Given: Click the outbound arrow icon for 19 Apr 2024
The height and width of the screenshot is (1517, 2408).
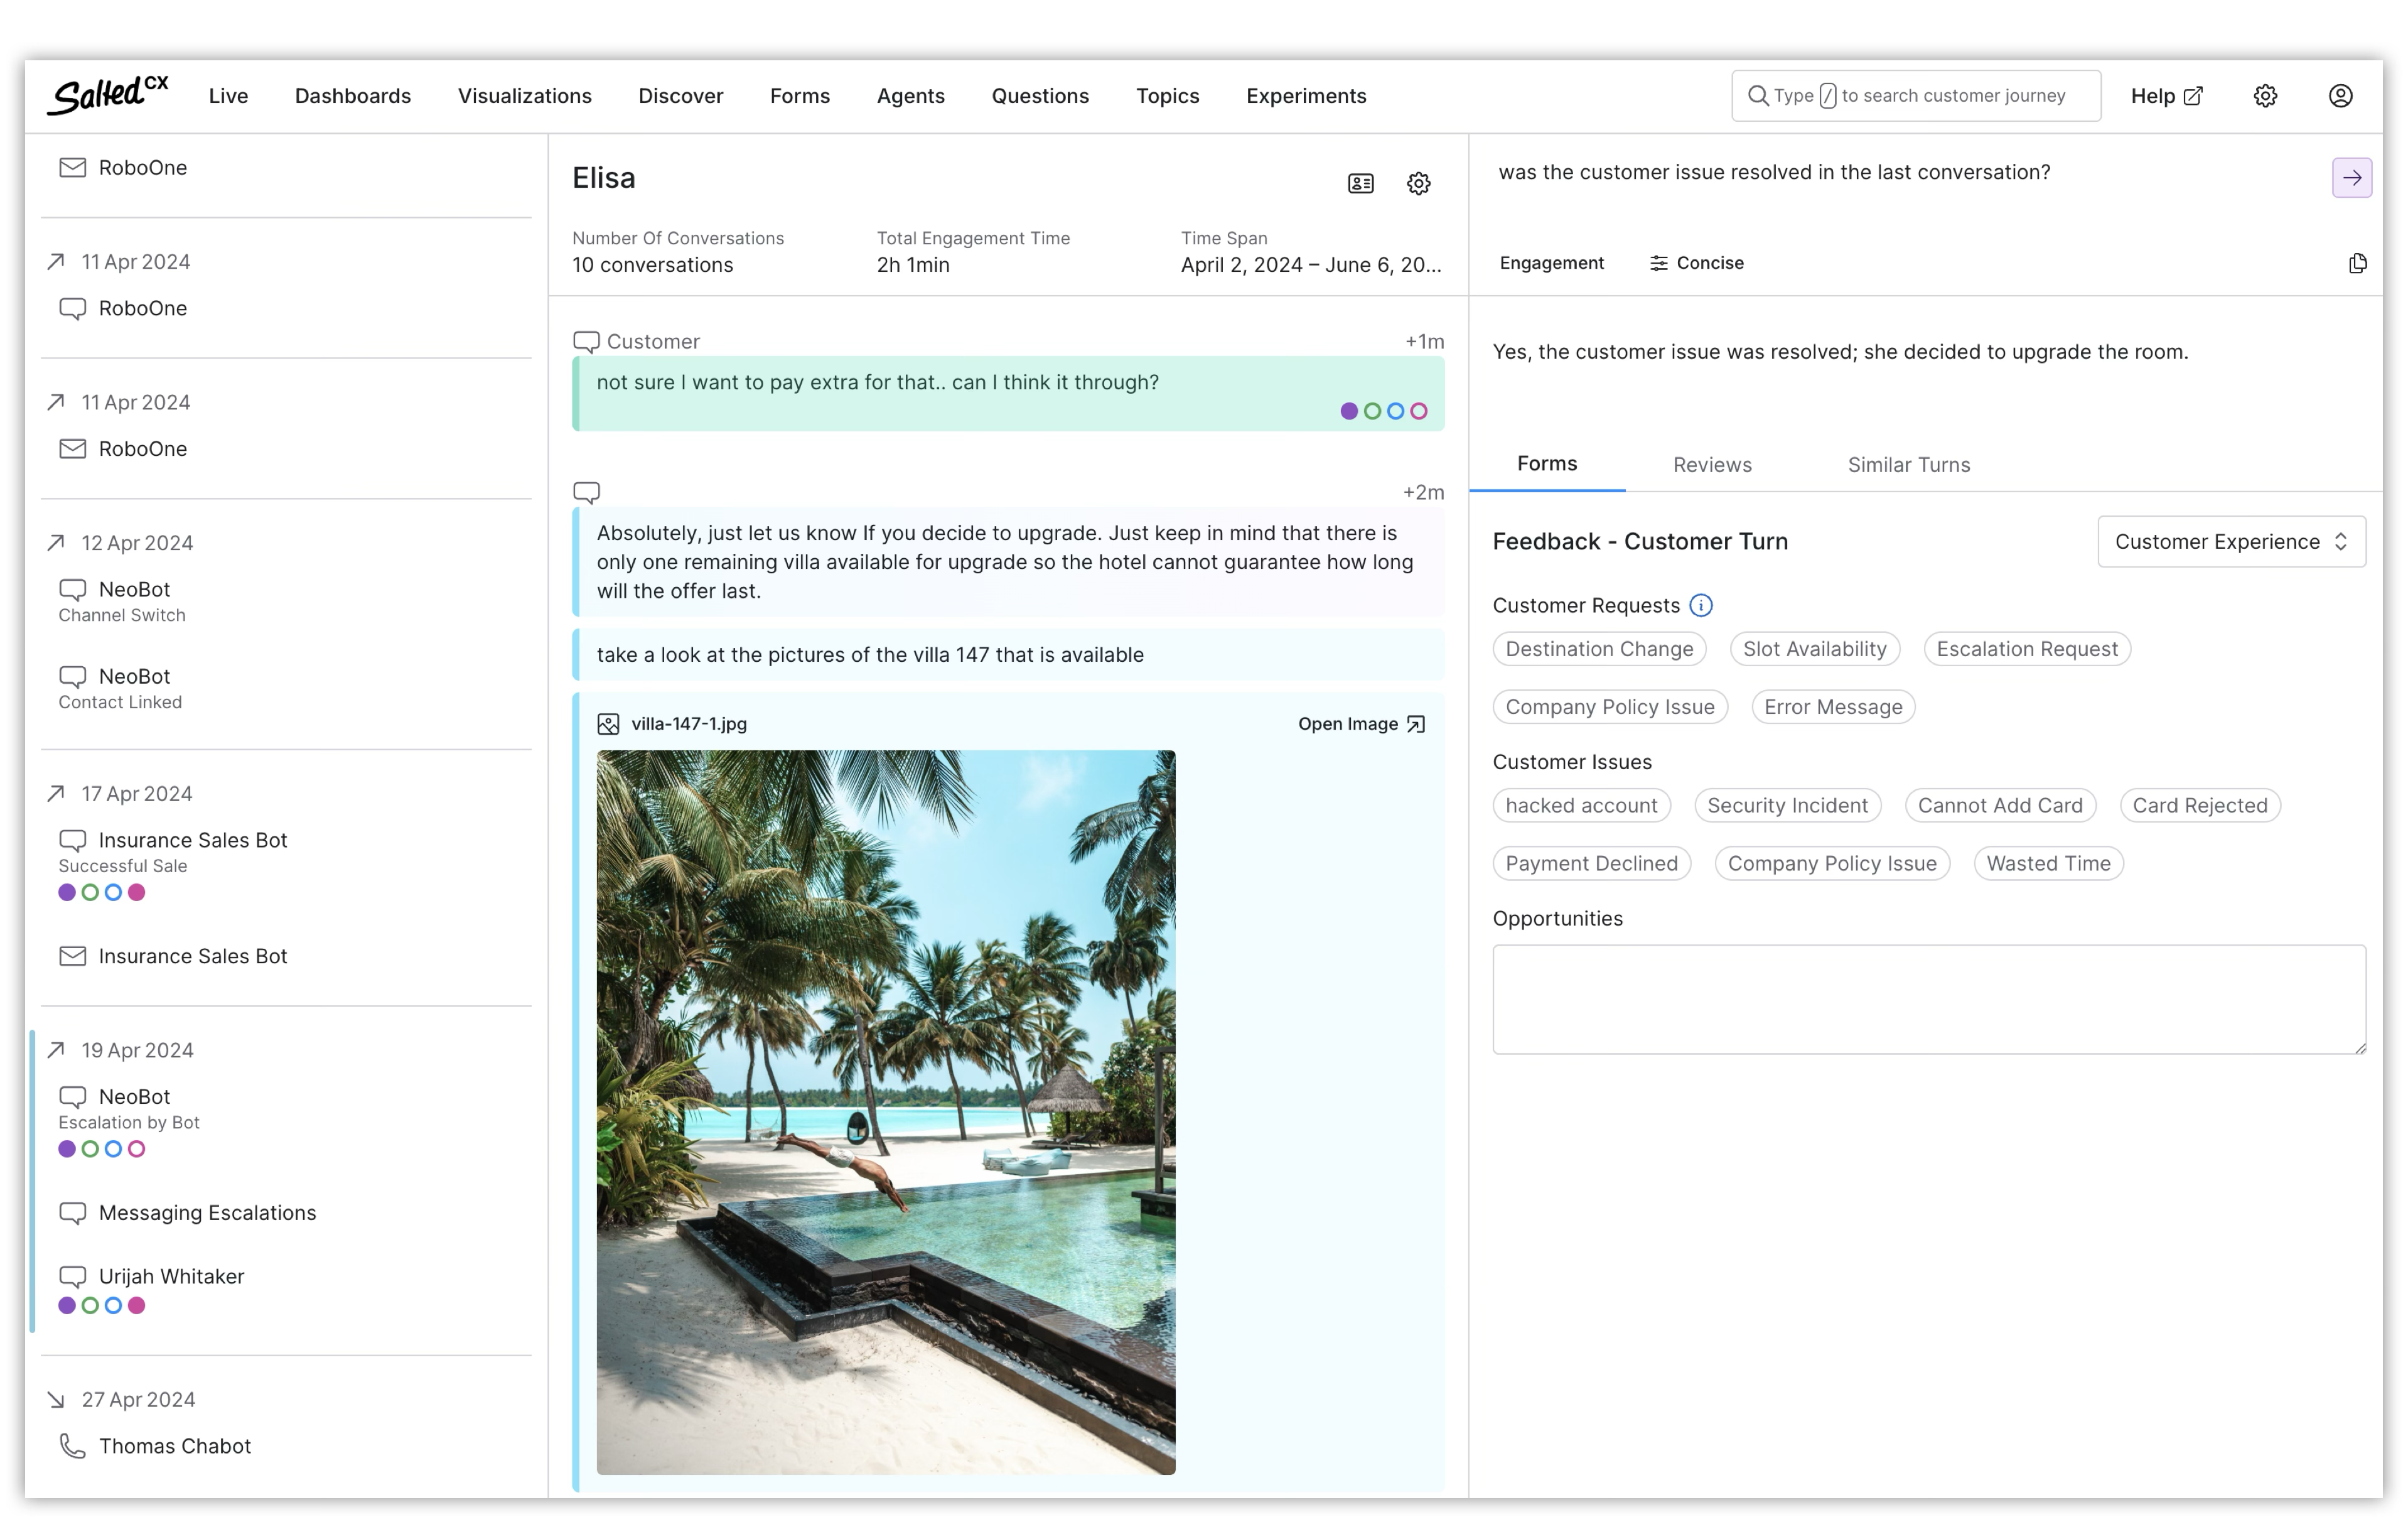Looking at the screenshot, I should click(56, 1050).
